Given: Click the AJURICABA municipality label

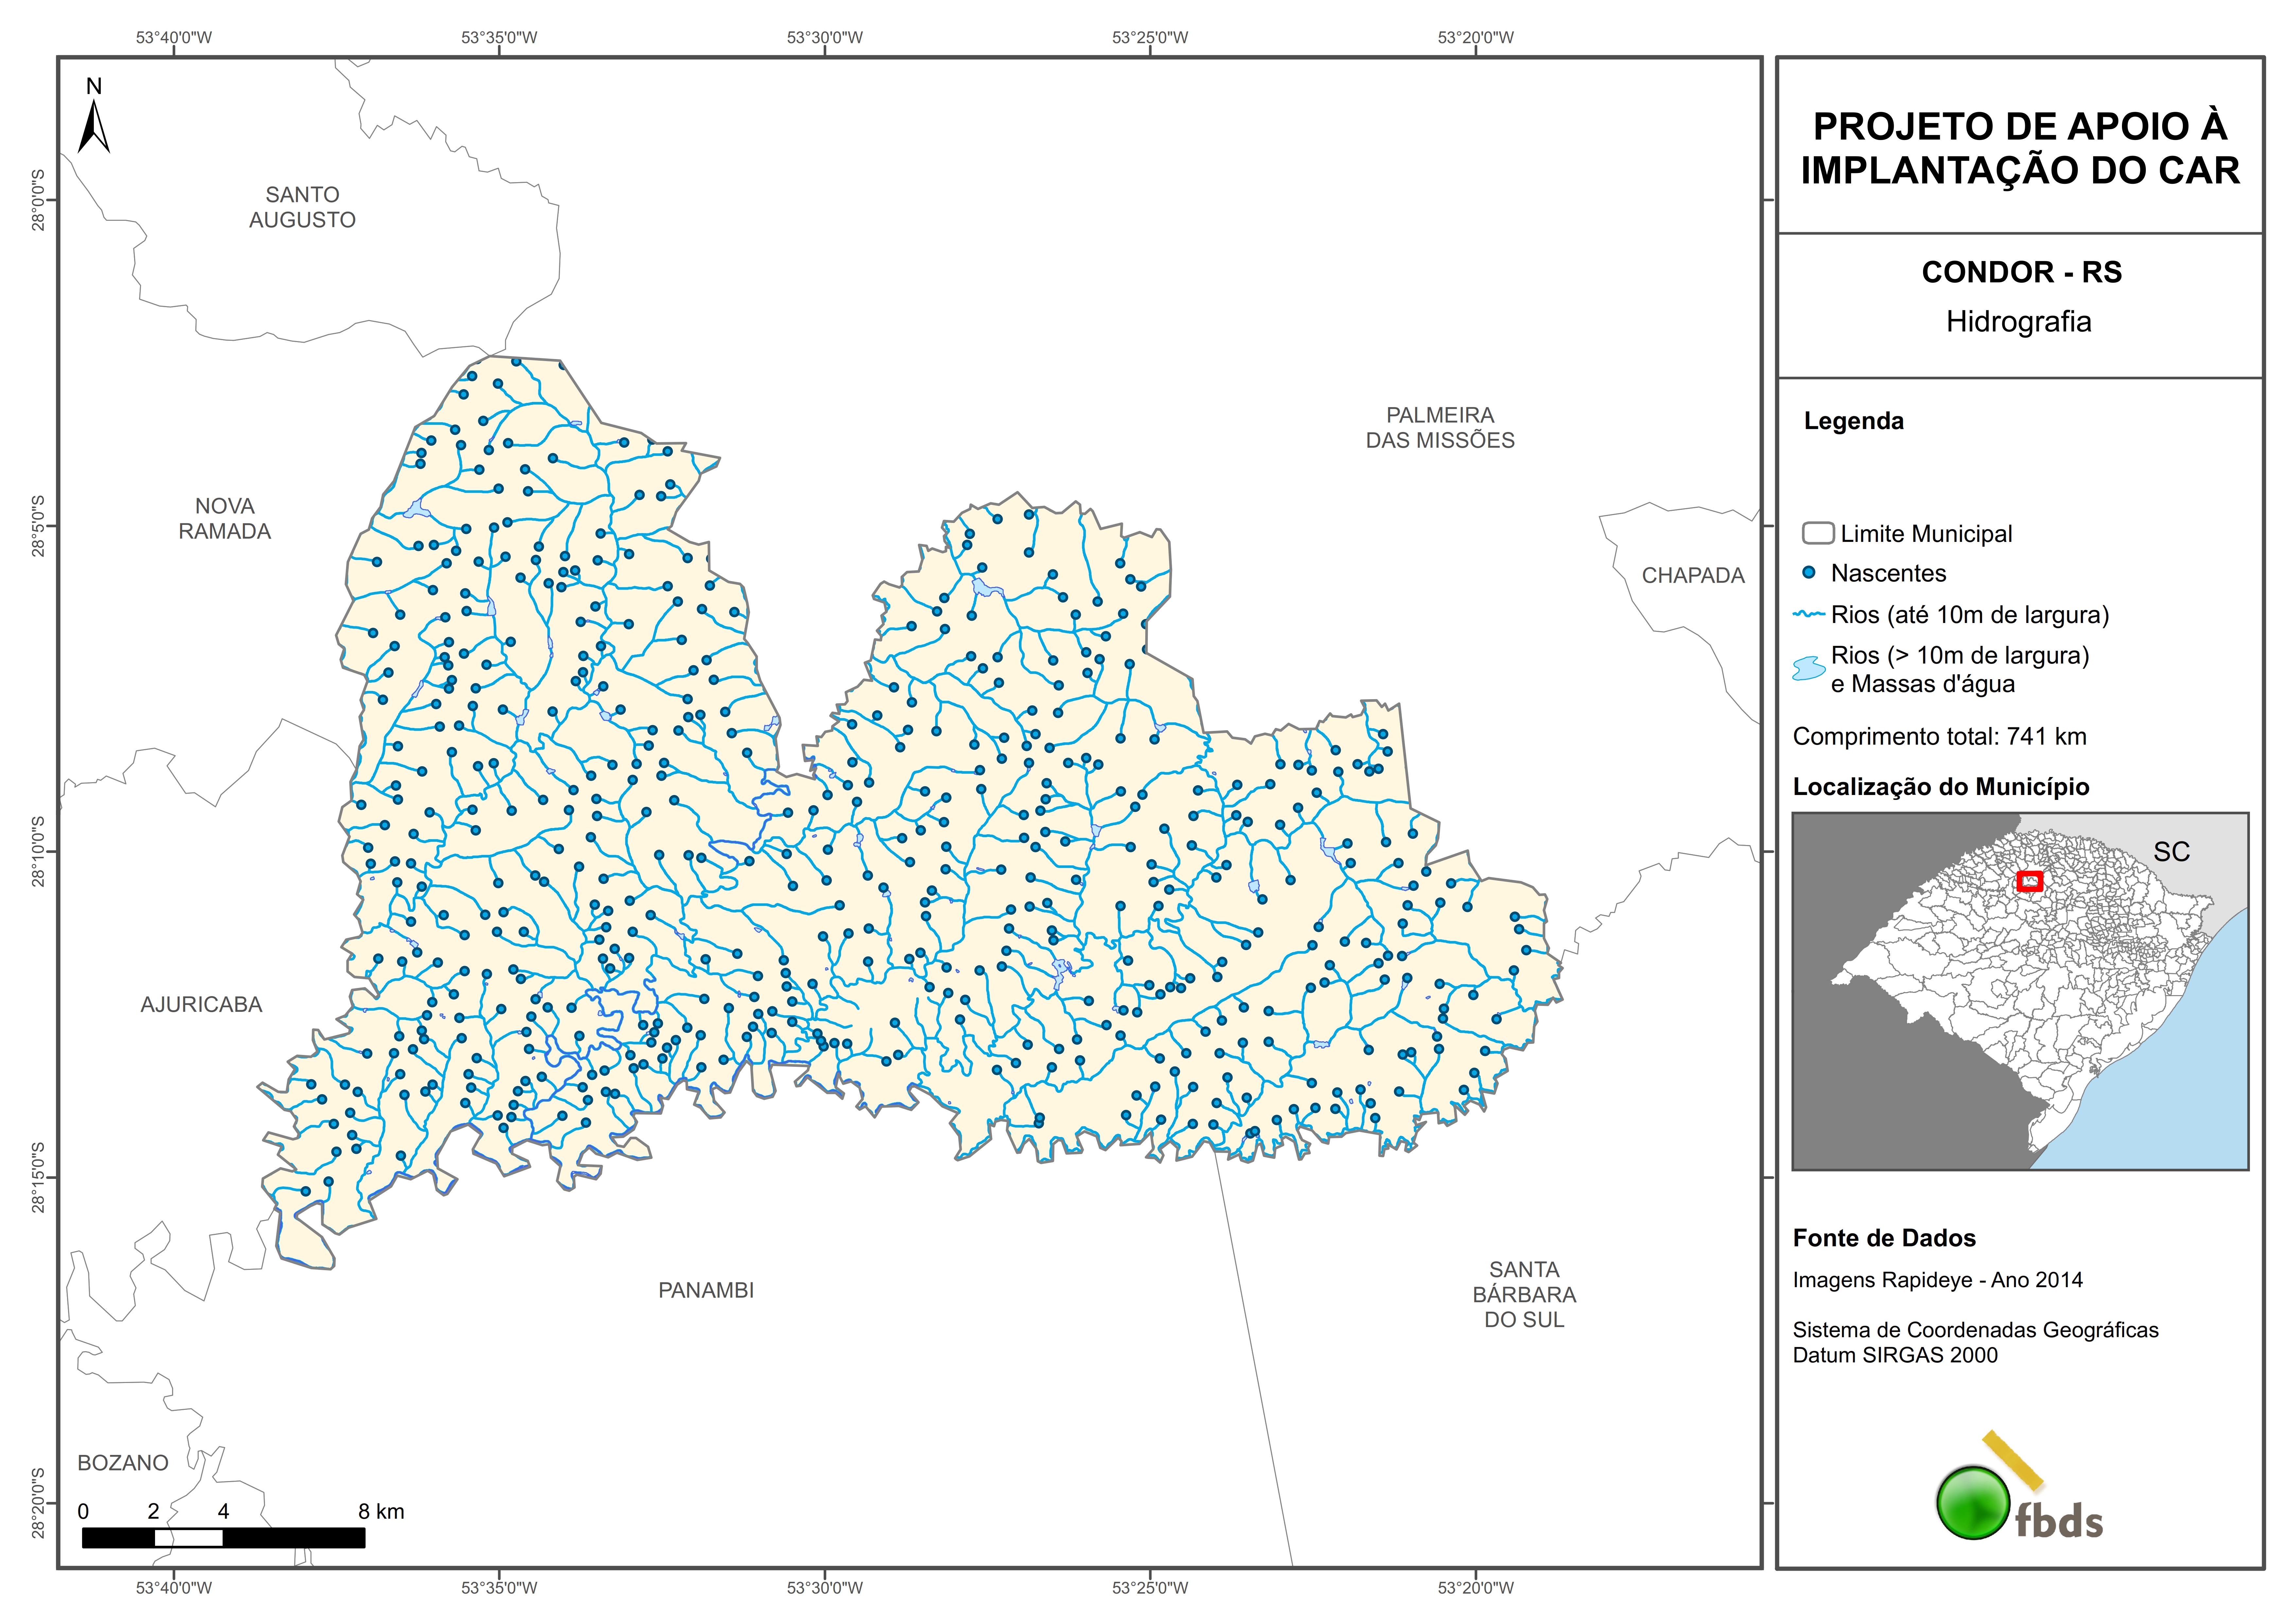Looking at the screenshot, I should click(x=201, y=1004).
